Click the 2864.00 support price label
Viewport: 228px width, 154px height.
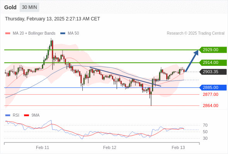coord(211,105)
